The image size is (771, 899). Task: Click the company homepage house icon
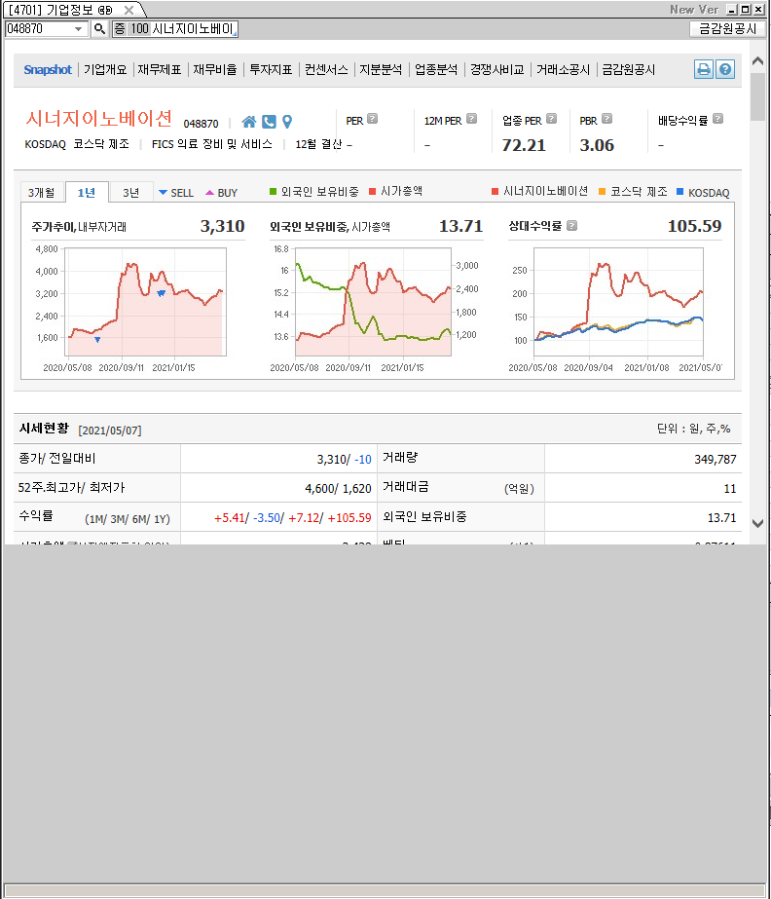(249, 122)
